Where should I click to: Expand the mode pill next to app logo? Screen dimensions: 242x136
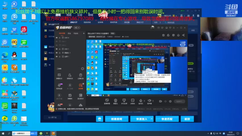[x=77, y=28]
